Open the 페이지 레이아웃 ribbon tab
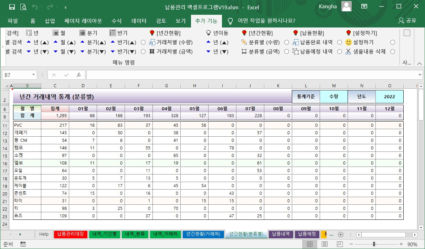This screenshot has height=249, width=425. [83, 21]
